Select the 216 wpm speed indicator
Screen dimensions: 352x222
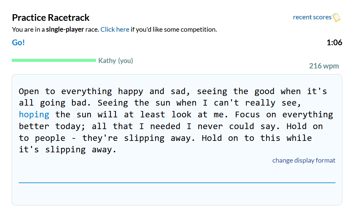(324, 66)
